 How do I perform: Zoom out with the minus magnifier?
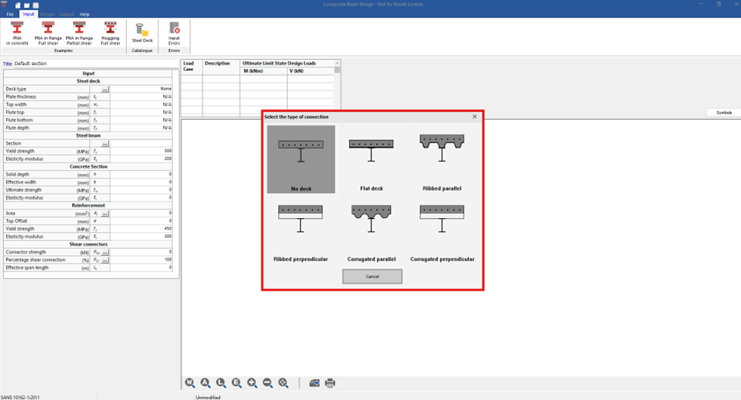268,383
